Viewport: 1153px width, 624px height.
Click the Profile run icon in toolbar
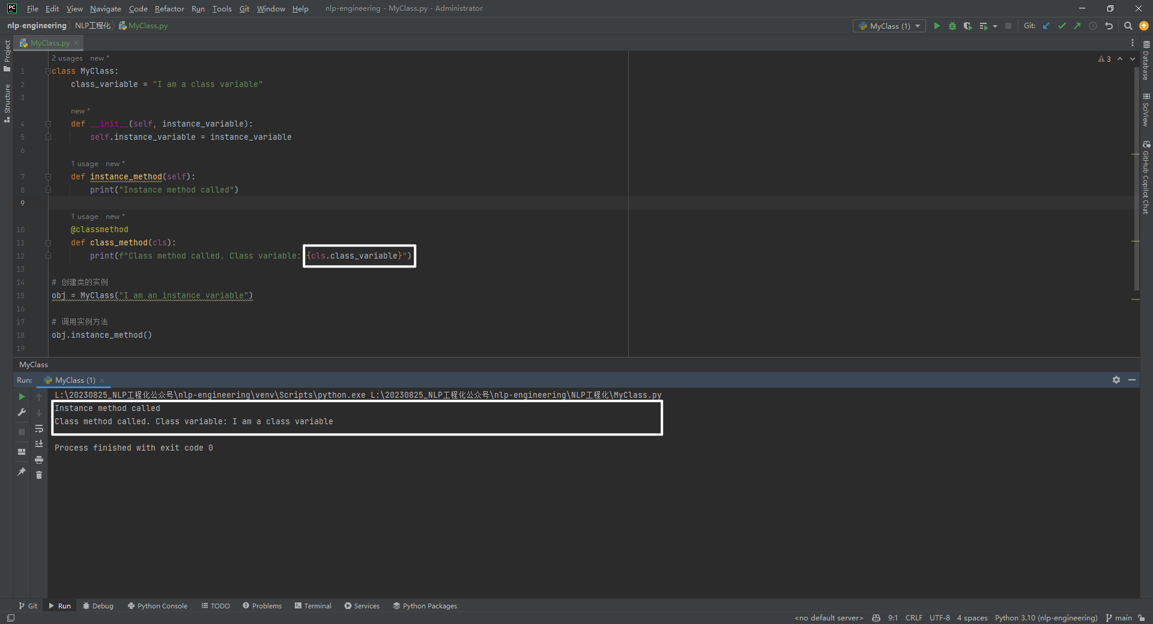coord(984,26)
